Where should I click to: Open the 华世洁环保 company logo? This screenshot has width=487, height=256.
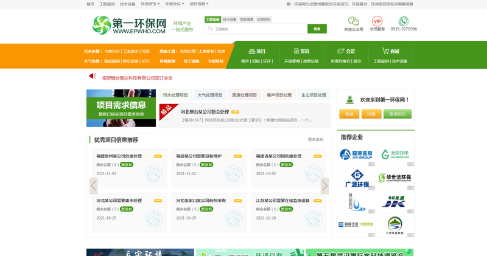[395, 178]
